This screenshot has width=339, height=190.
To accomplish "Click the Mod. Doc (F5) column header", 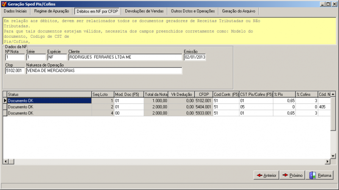I will 129,94.
